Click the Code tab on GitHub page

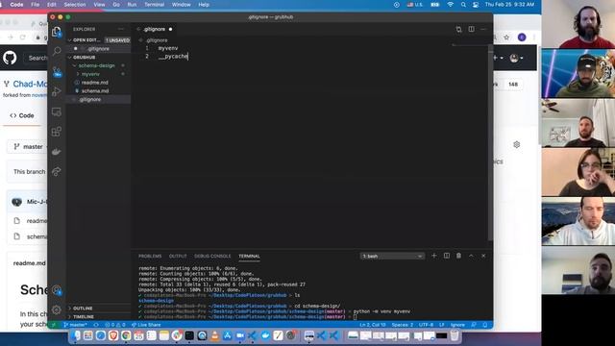tap(22, 115)
